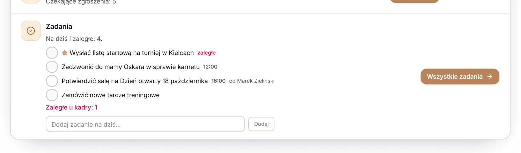This screenshot has height=153, width=521.
Task: Open the 'Zadzwonić do mamy Oskara' task text
Action: point(131,67)
